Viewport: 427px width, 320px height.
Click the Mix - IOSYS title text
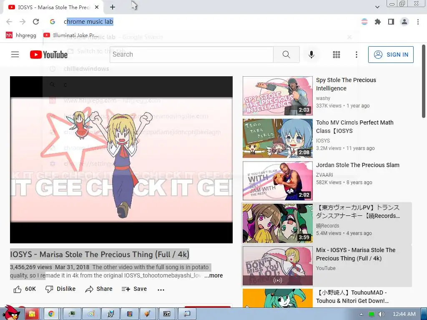click(x=356, y=254)
